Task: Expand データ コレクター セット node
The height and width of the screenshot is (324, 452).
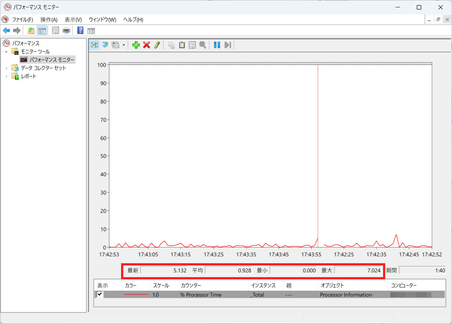Action: pos(6,68)
